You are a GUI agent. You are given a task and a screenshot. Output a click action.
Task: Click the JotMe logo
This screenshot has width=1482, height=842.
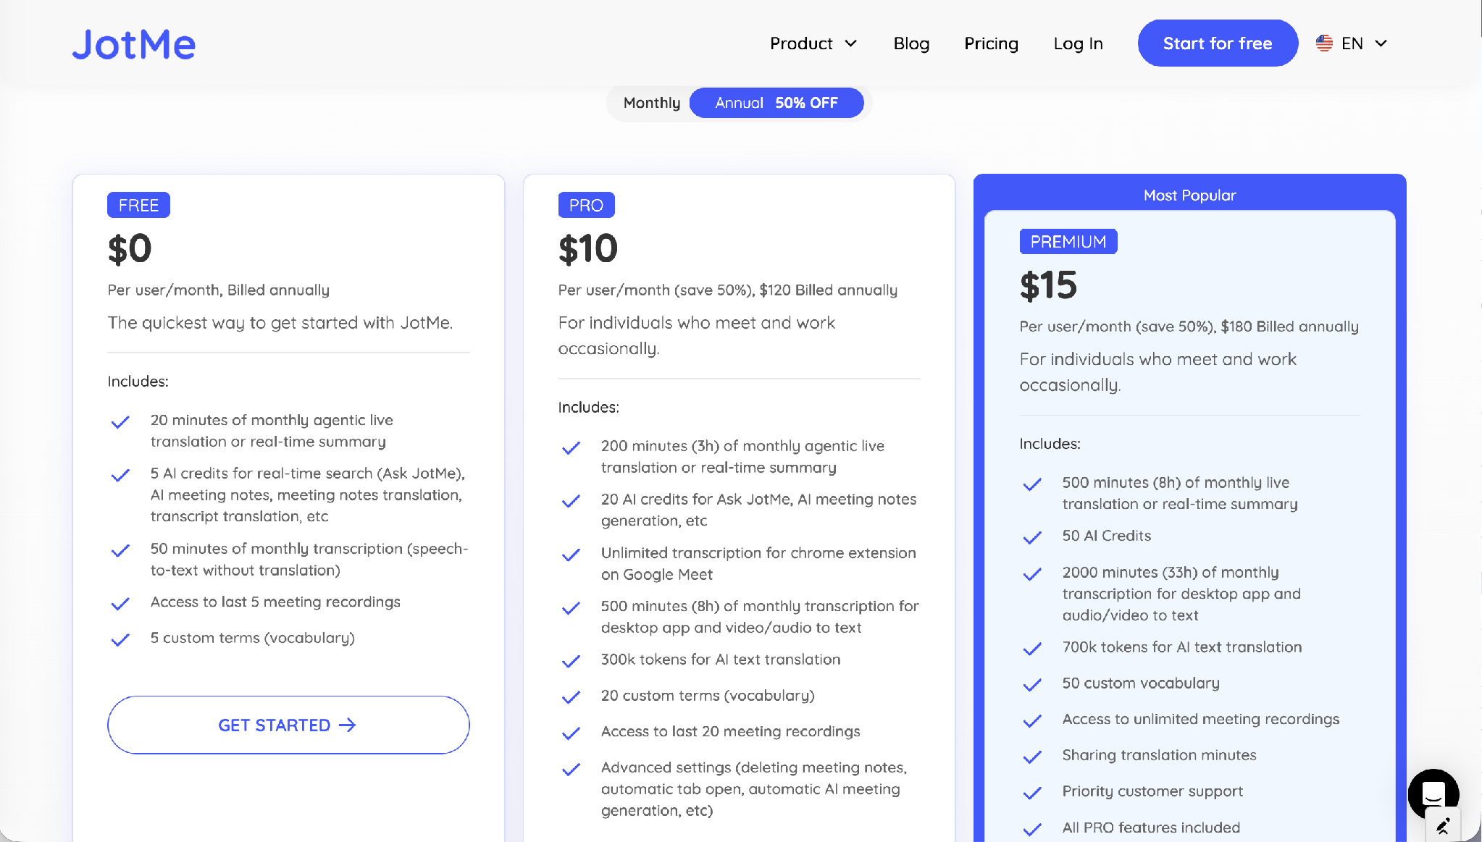click(134, 44)
